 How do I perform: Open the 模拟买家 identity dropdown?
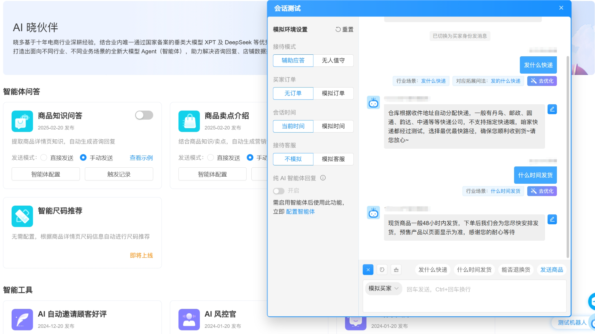click(384, 289)
